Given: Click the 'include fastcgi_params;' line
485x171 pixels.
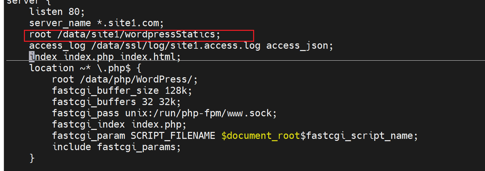Looking at the screenshot, I should coord(116,147).
